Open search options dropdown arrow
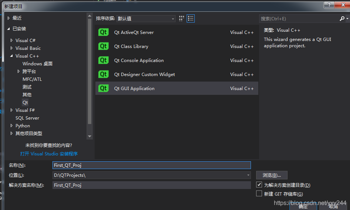 coord(347,19)
